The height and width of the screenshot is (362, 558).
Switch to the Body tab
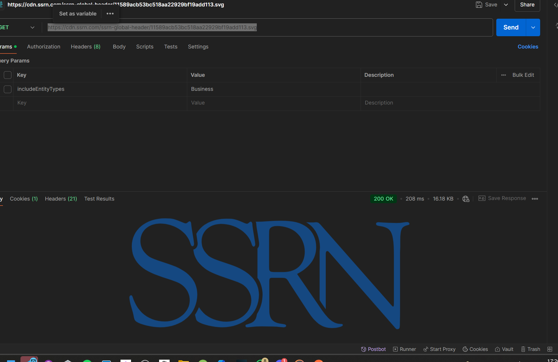pyautogui.click(x=119, y=47)
